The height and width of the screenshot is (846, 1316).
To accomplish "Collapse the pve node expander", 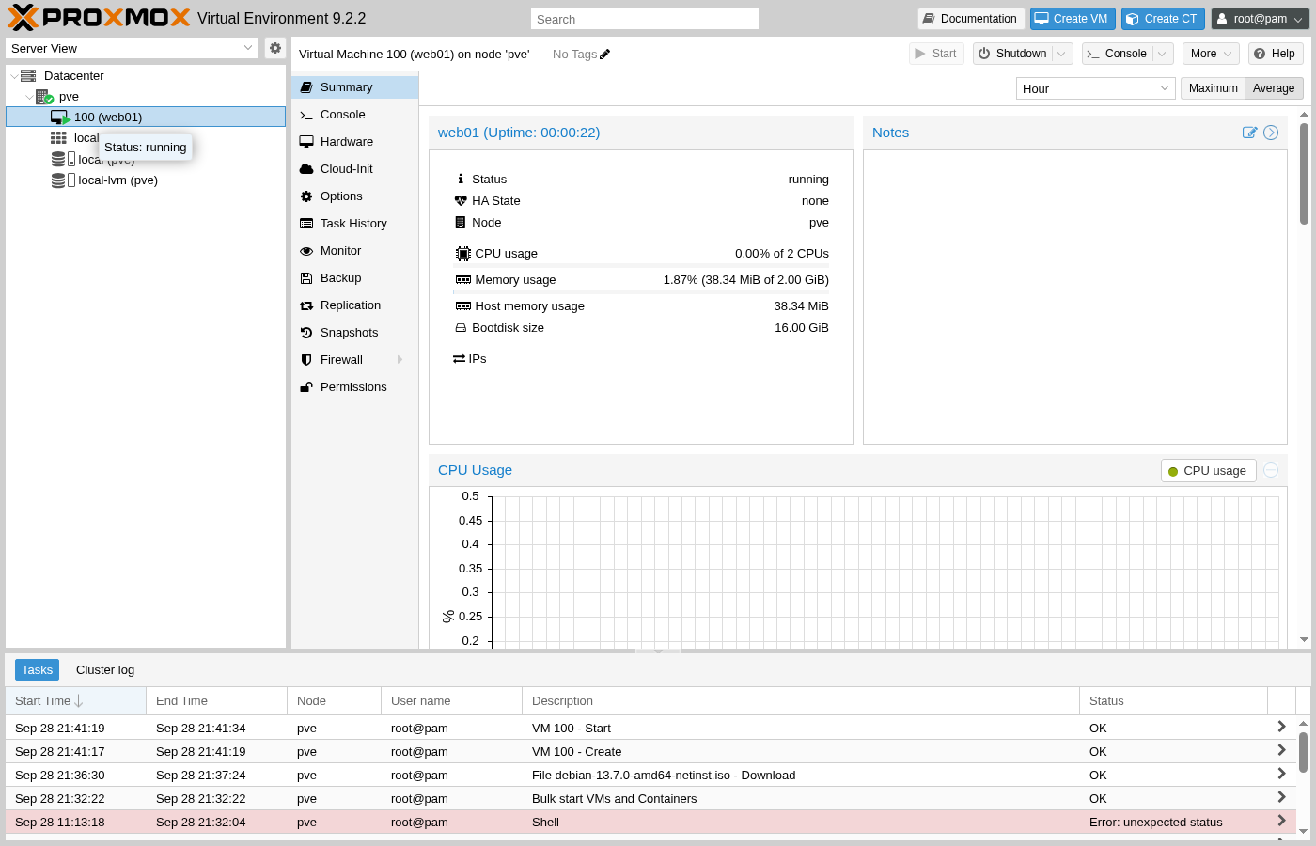I will [29, 97].
